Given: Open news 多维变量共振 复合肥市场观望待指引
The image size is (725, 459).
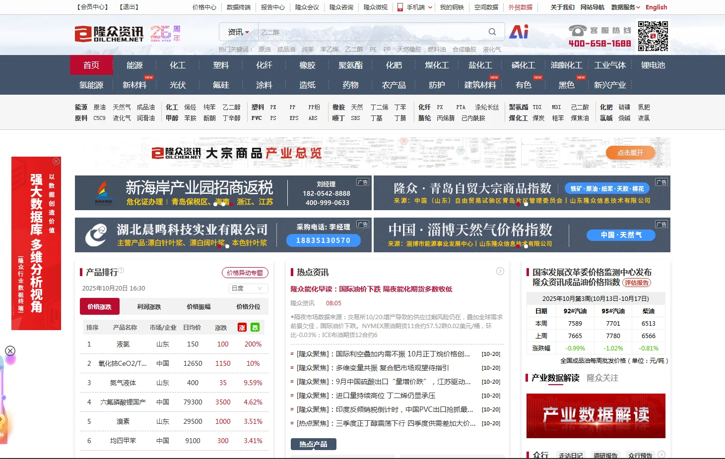Looking at the screenshot, I should pyautogui.click(x=373, y=368).
